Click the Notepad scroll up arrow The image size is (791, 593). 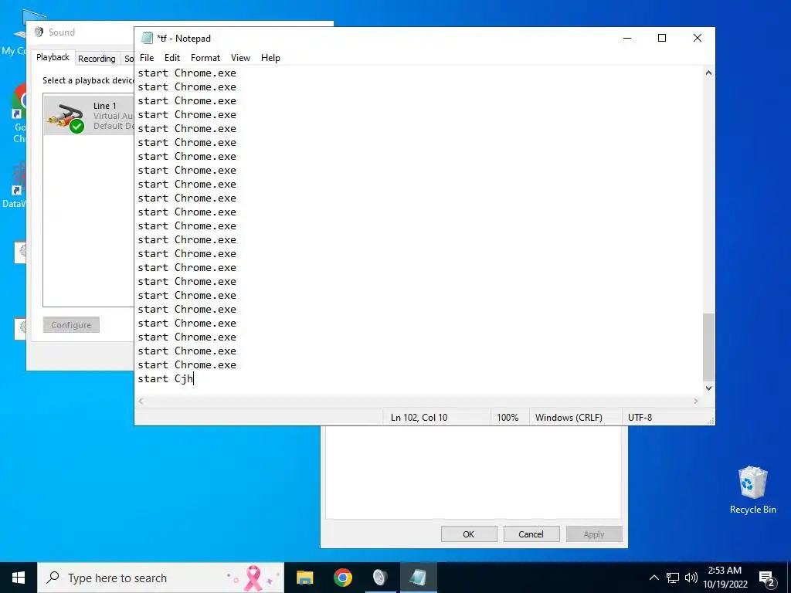coord(708,73)
